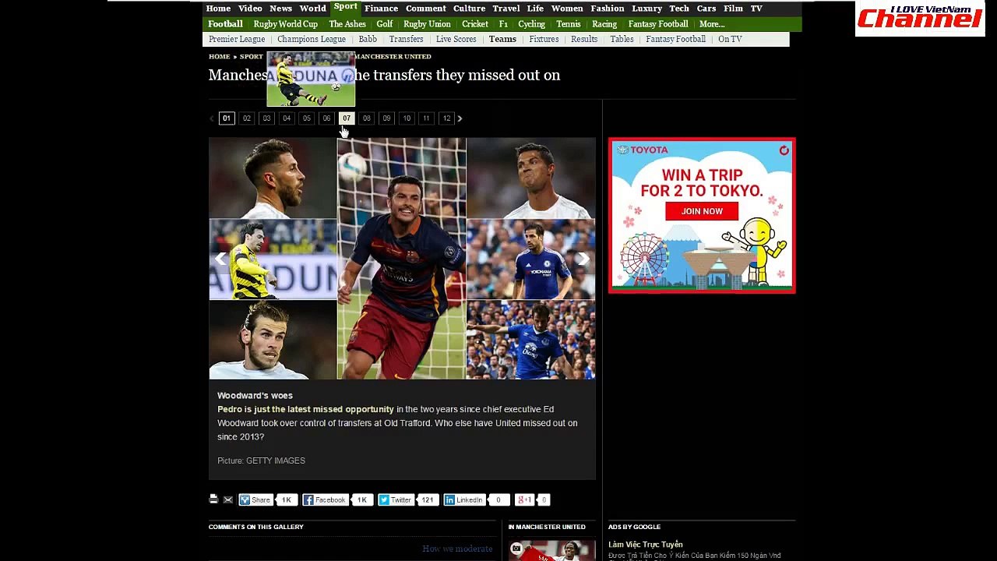
Task: Jump to gallery slide 07
Action: [x=347, y=118]
